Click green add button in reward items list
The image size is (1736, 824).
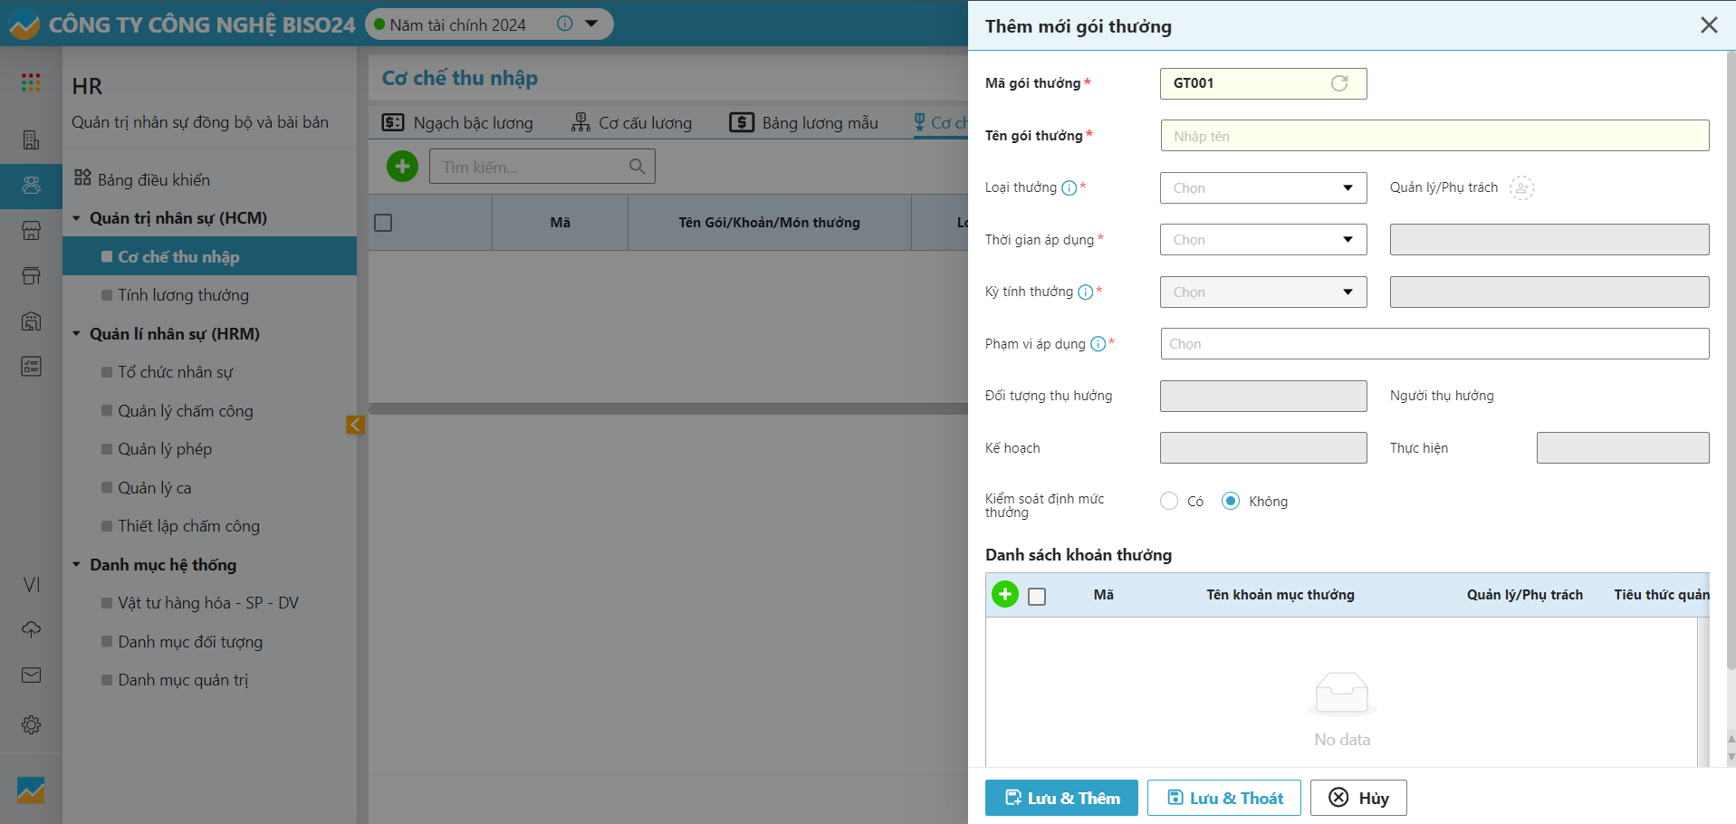pos(1005,595)
